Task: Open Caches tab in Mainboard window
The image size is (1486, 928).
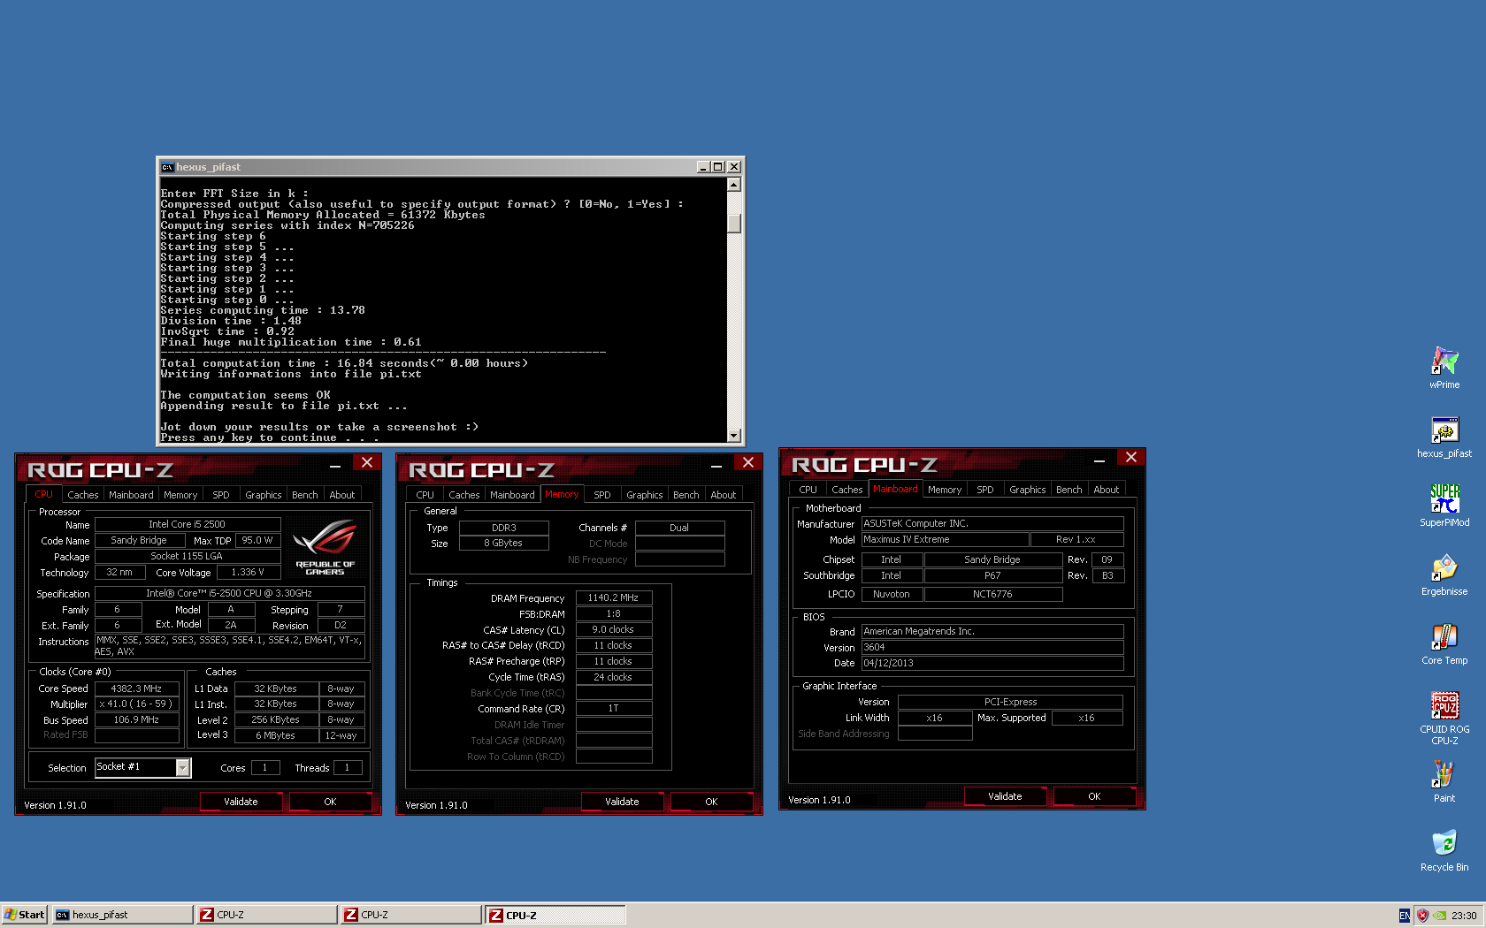Action: (847, 490)
